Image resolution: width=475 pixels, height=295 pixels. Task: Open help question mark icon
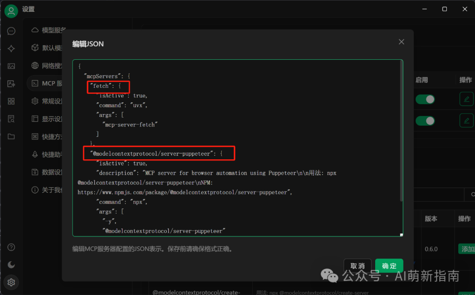point(11,247)
